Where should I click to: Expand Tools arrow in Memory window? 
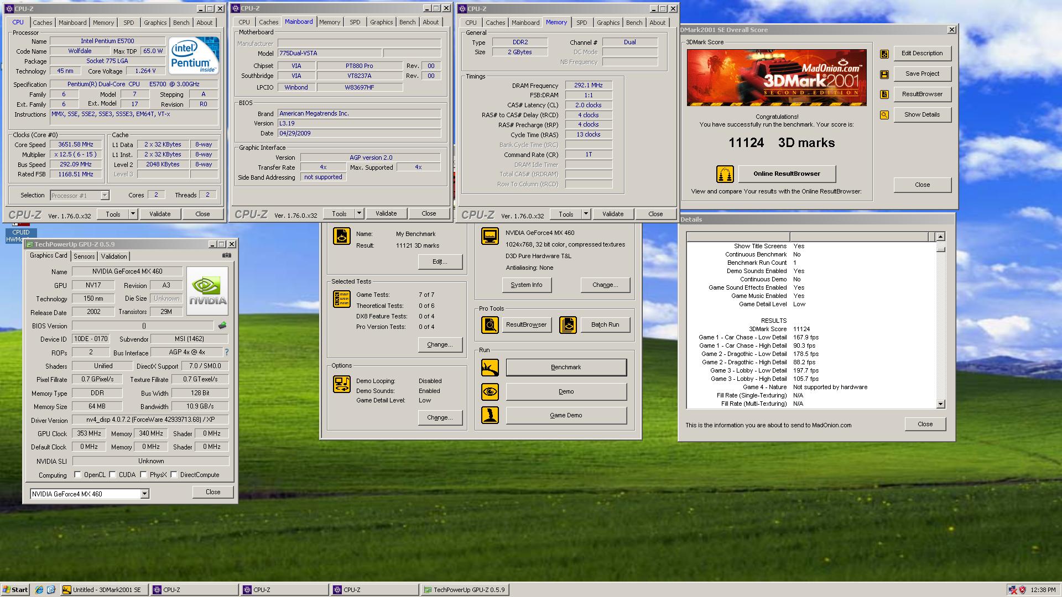tap(586, 214)
